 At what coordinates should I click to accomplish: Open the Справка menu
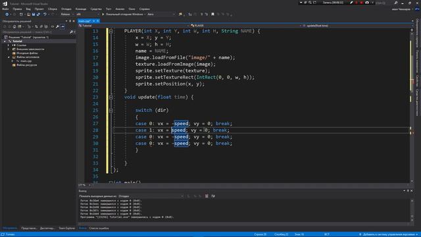[x=145, y=9]
